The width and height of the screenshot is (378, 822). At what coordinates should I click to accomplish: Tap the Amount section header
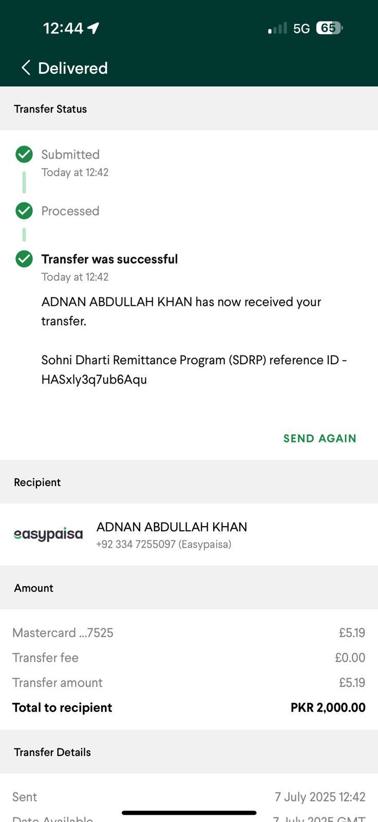(33, 588)
